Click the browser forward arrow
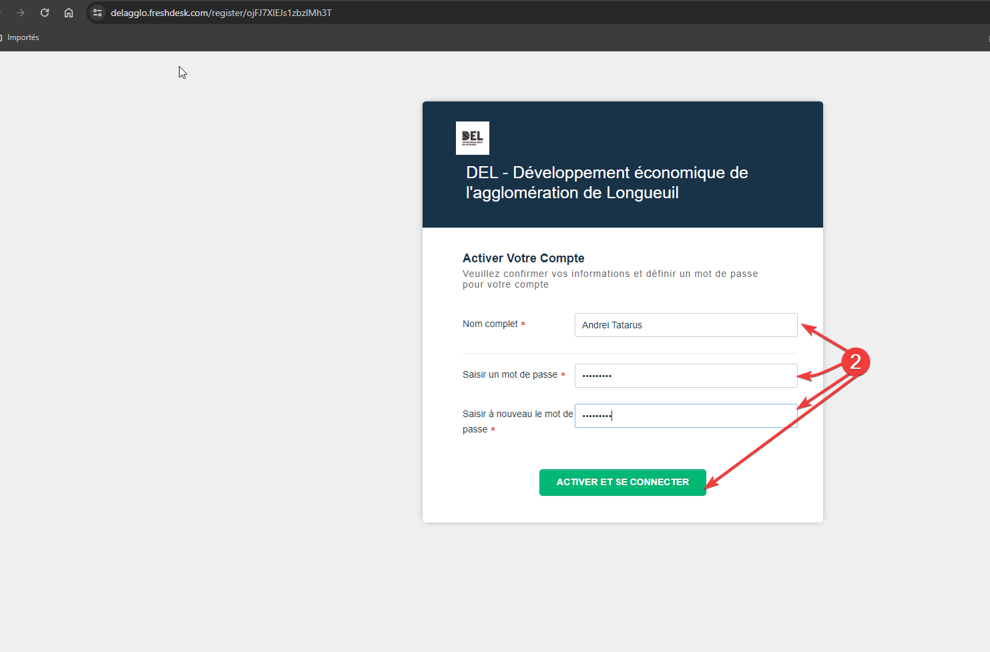This screenshot has width=990, height=652. [21, 13]
